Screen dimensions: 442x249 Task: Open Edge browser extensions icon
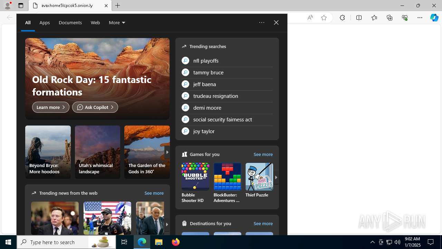(x=342, y=18)
